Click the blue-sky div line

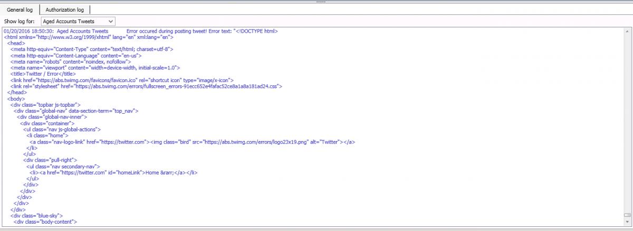[37, 215]
